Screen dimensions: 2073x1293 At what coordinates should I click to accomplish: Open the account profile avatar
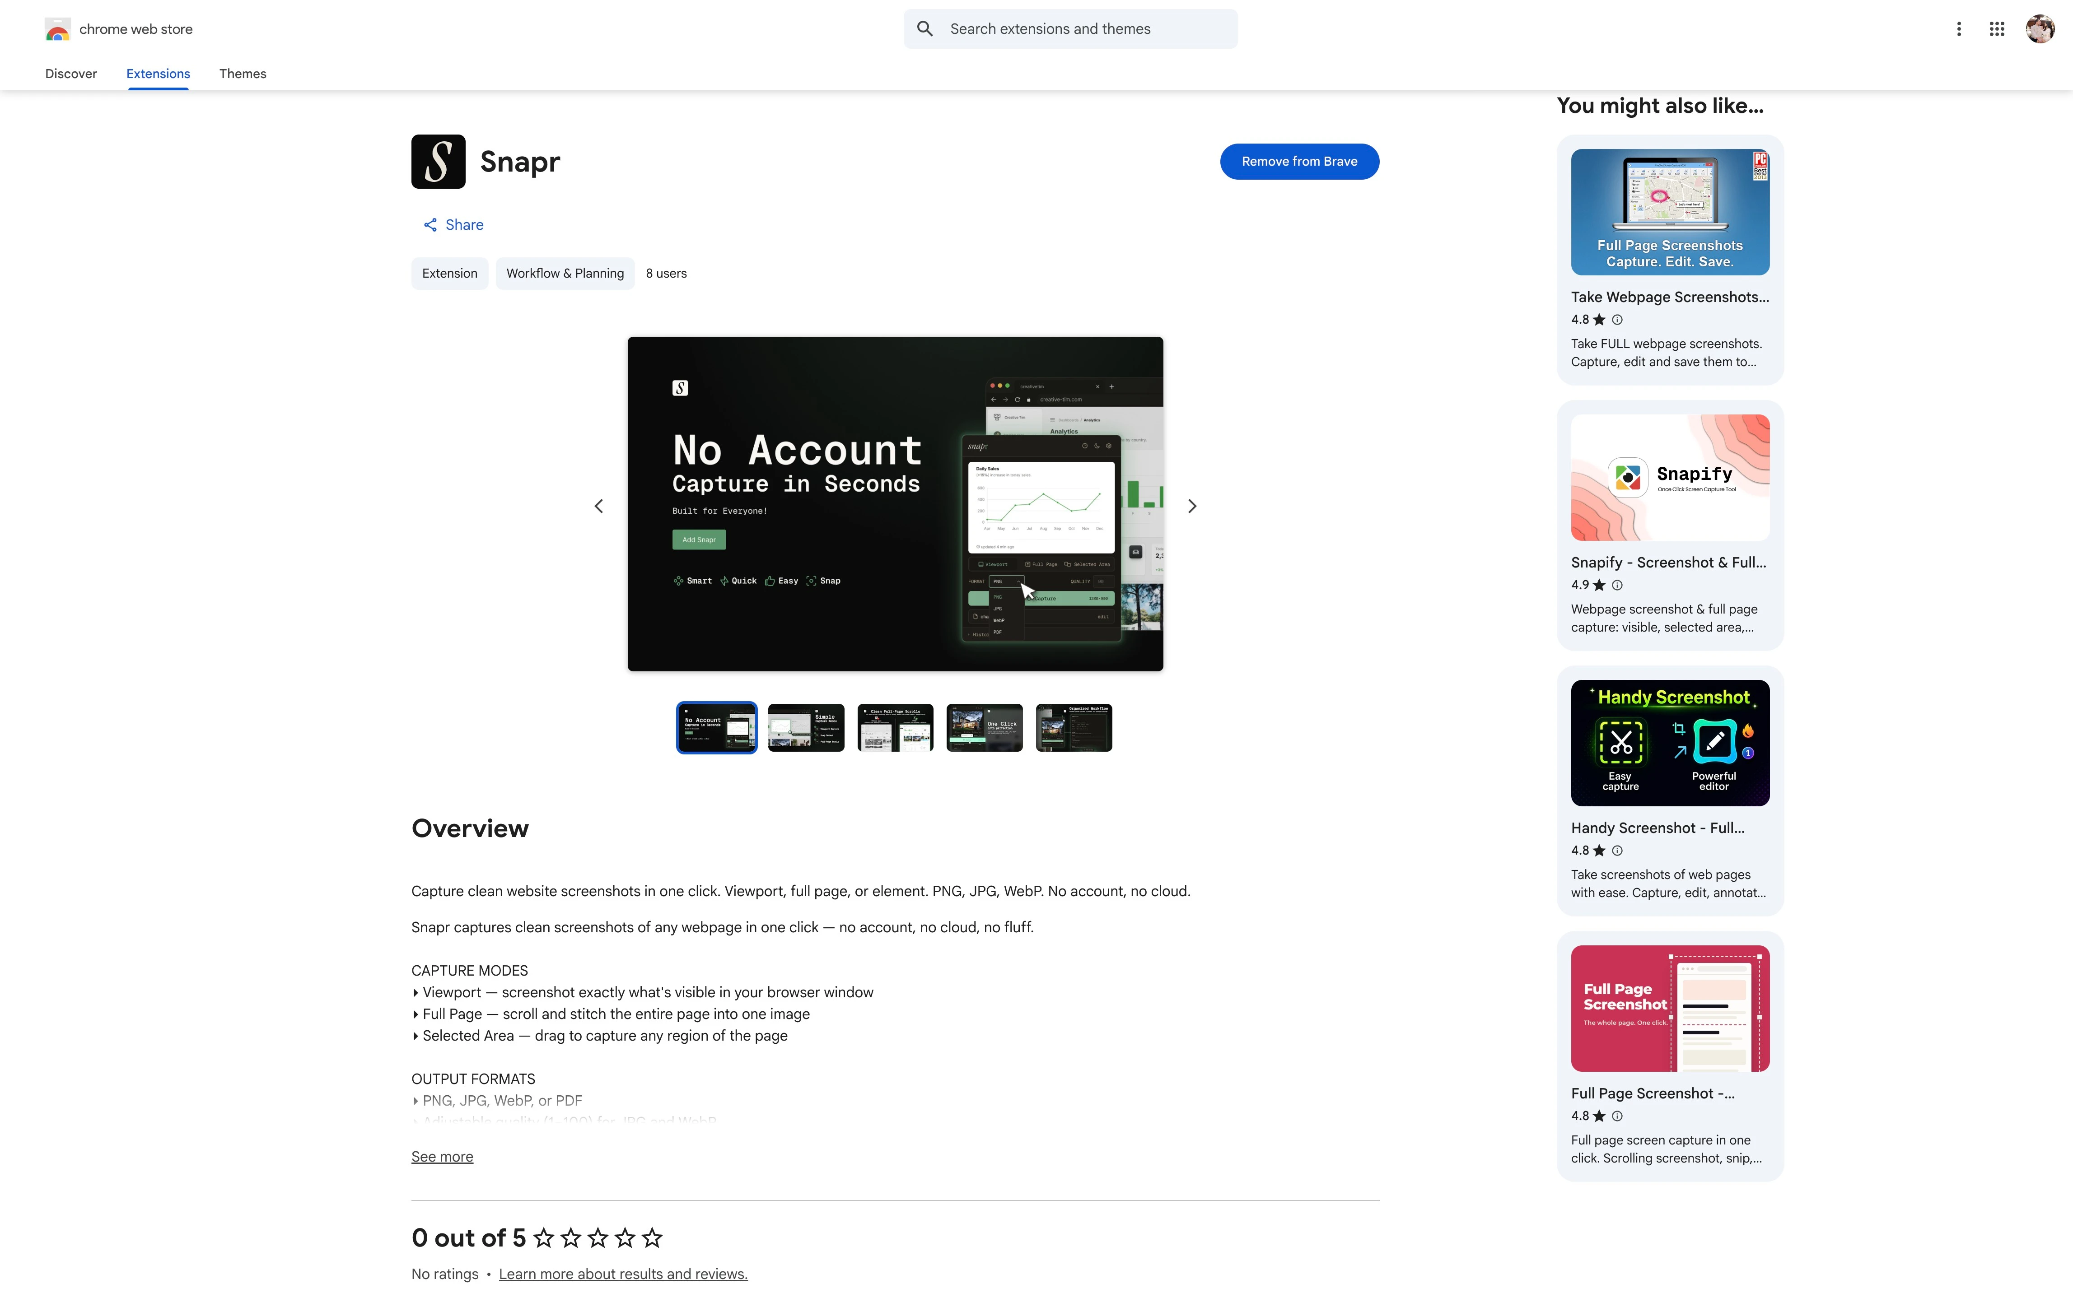point(2040,29)
